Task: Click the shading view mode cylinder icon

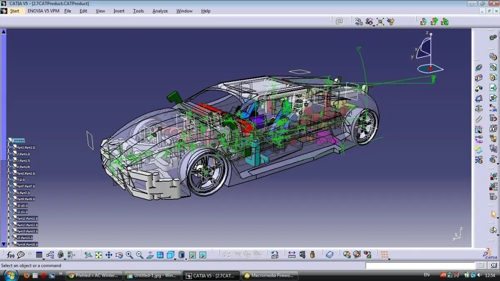Action: [181, 255]
